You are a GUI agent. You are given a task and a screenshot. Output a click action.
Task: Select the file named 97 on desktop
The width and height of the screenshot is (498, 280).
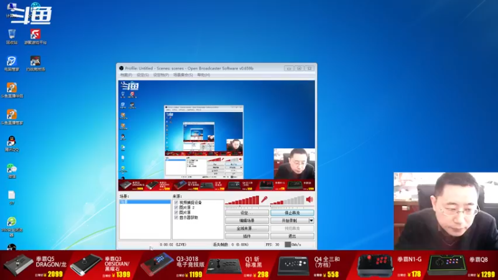pyautogui.click(x=12, y=198)
